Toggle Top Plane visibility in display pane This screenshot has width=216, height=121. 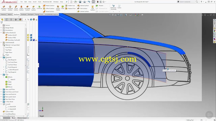[28, 50]
